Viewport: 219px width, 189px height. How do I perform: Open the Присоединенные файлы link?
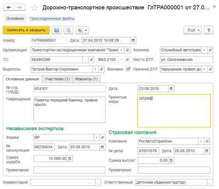[52, 18]
